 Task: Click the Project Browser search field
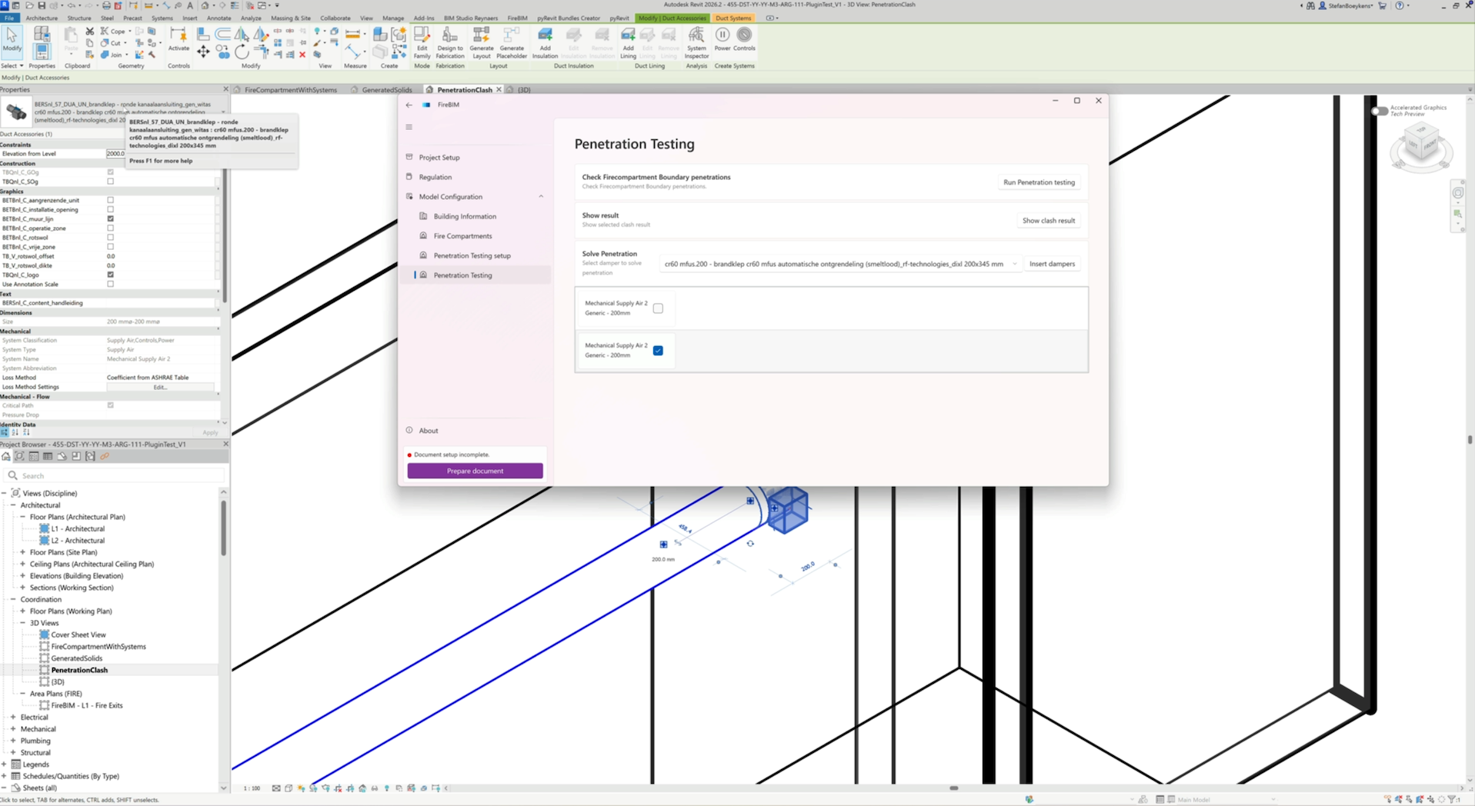[114, 475]
